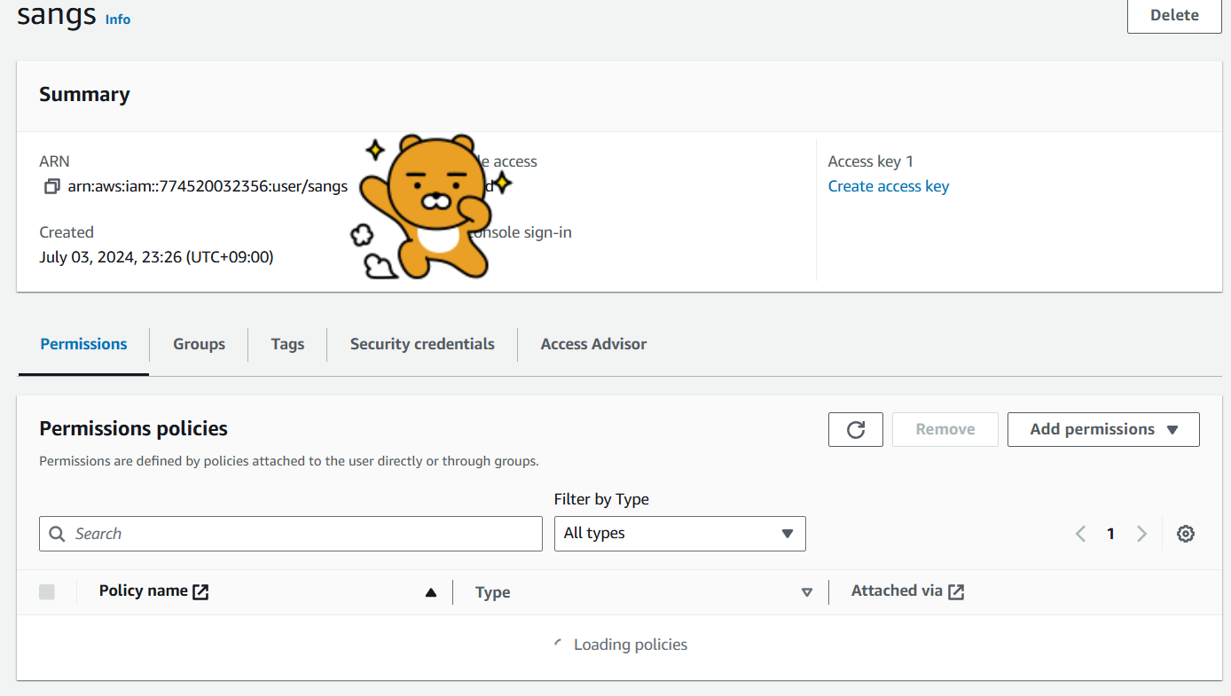Follow the Create access key link
This screenshot has width=1231, height=696.
(x=889, y=186)
